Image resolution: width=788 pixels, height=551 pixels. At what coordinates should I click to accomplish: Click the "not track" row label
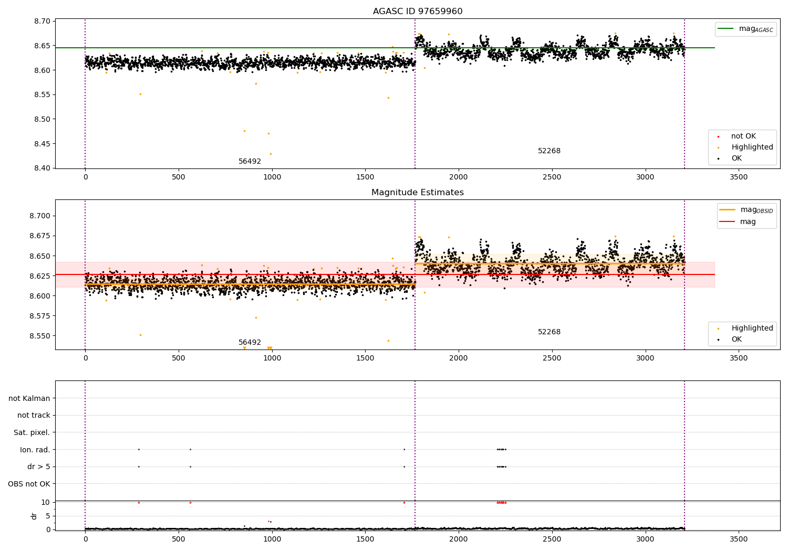point(34,416)
